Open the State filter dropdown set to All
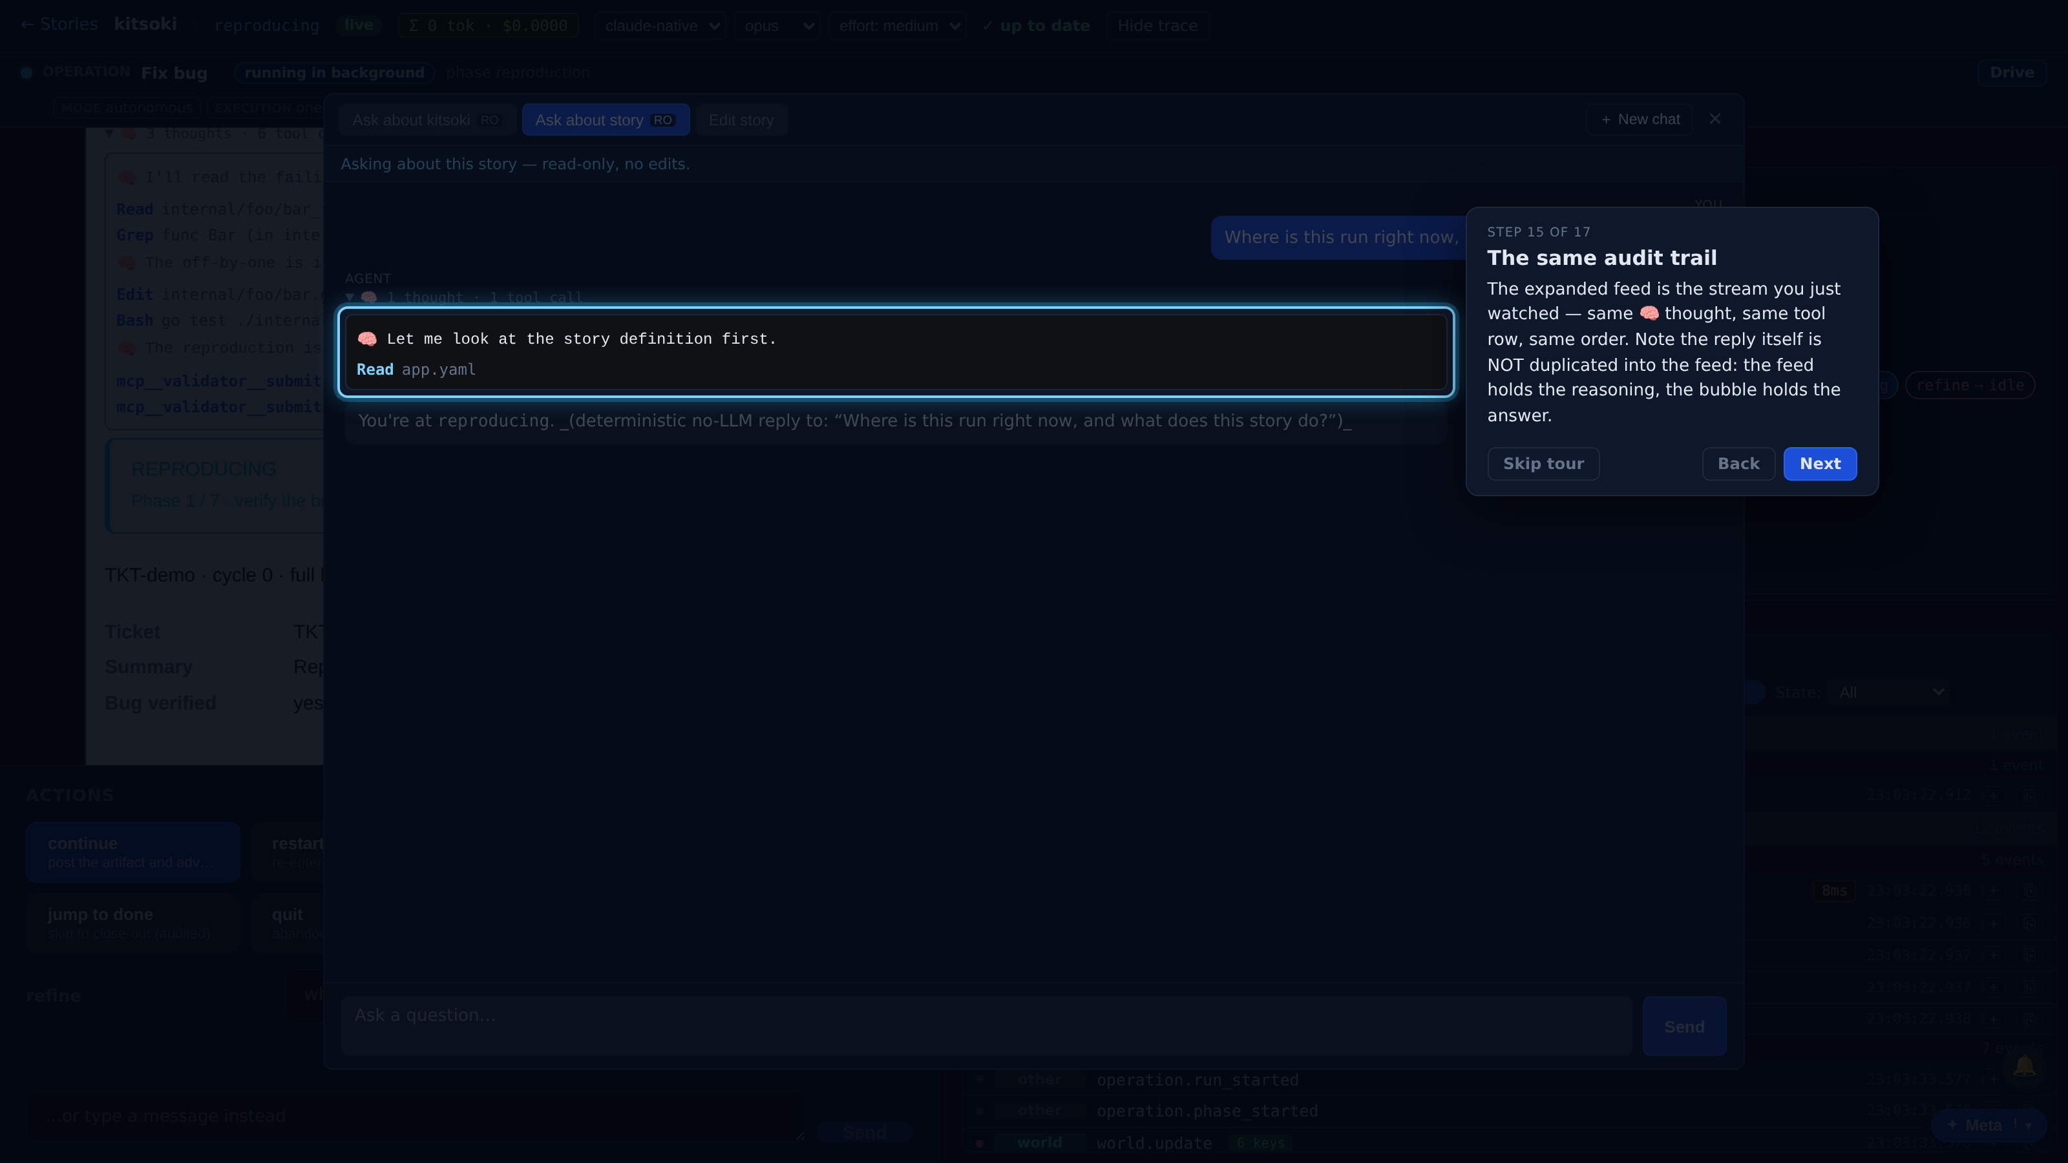Image resolution: width=2068 pixels, height=1163 pixels. pos(1888,692)
